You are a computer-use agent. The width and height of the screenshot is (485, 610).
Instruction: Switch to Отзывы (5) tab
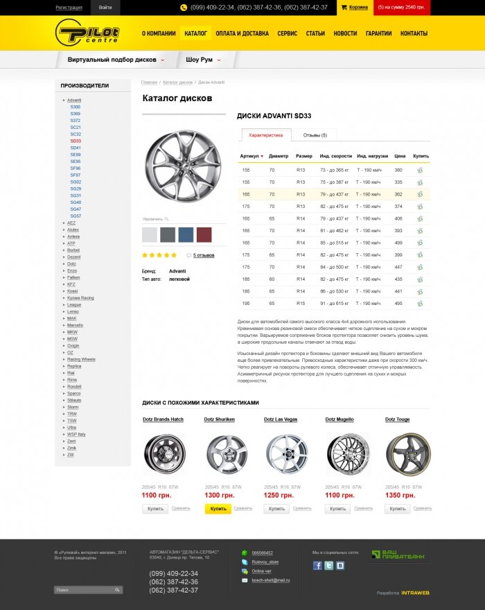click(x=315, y=135)
